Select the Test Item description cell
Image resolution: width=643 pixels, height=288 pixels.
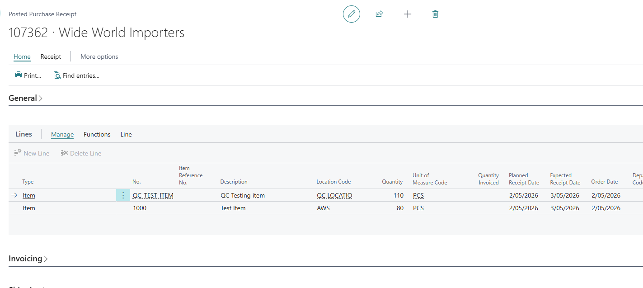pos(233,208)
